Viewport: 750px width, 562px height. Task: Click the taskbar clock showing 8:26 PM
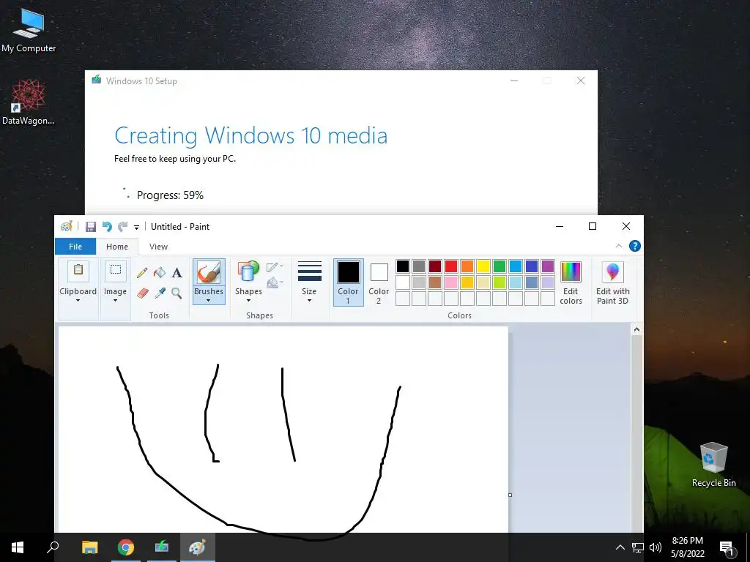688,547
